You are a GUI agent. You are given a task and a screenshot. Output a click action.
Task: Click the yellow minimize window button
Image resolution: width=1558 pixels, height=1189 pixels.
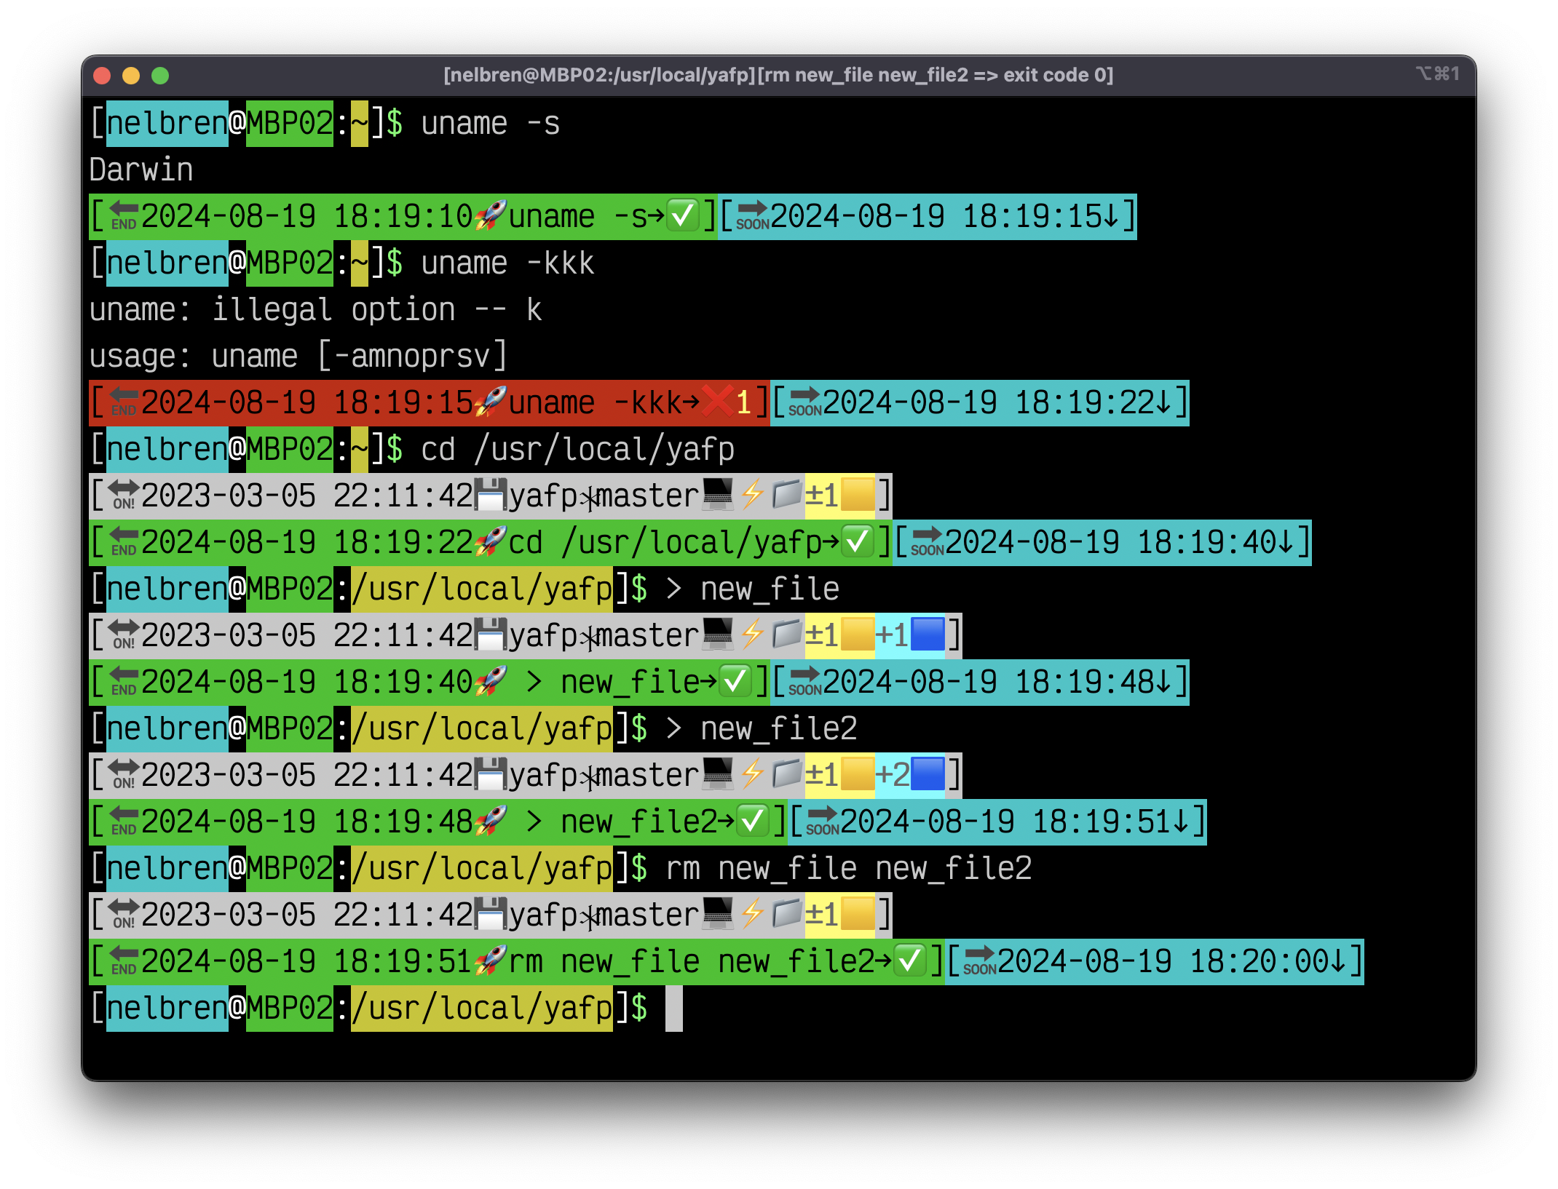point(131,75)
